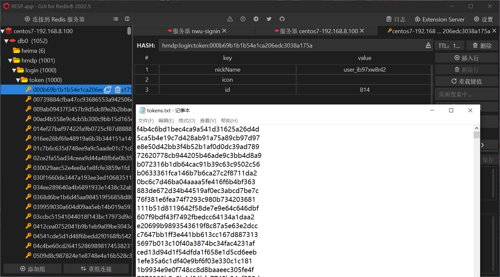This screenshot has height=277, width=500.
Task: Click rename key icon in HASH field
Action: (x=428, y=46)
